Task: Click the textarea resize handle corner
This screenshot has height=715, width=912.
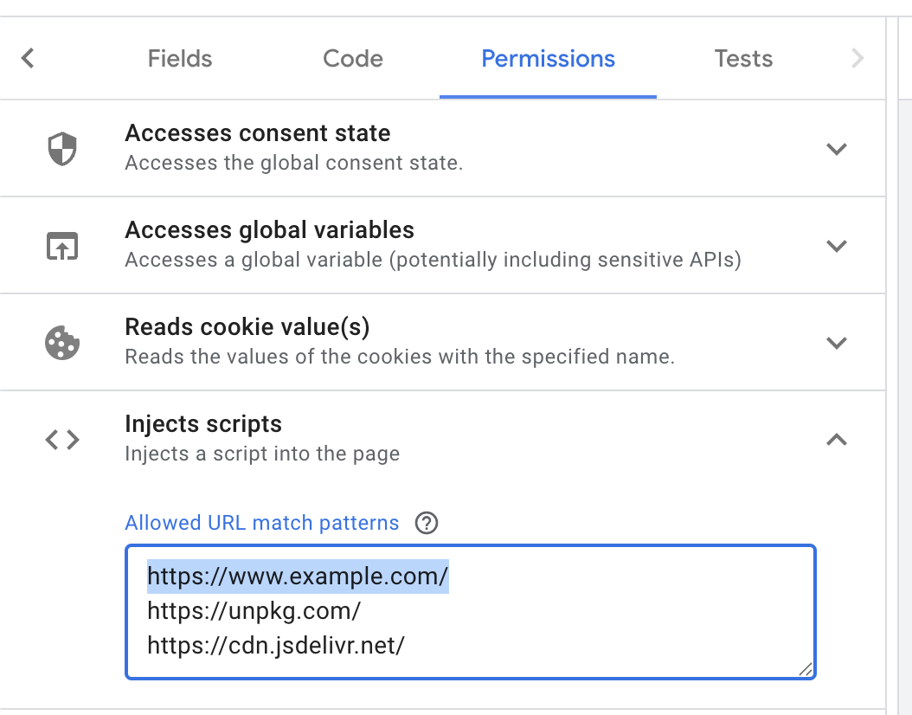Action: pos(806,669)
